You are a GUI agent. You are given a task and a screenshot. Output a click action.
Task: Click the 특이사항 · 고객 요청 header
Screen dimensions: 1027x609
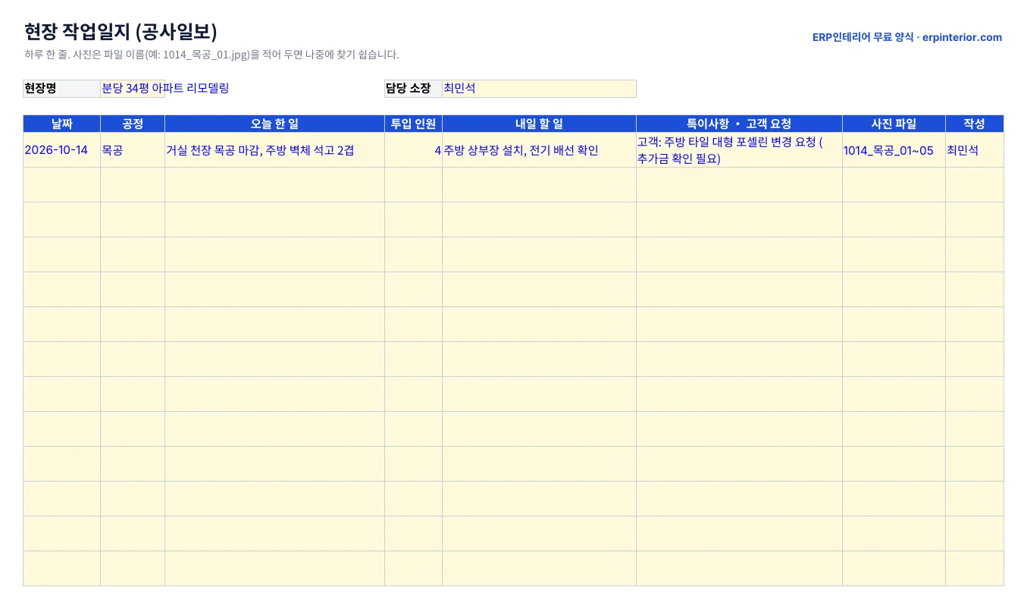tap(739, 124)
